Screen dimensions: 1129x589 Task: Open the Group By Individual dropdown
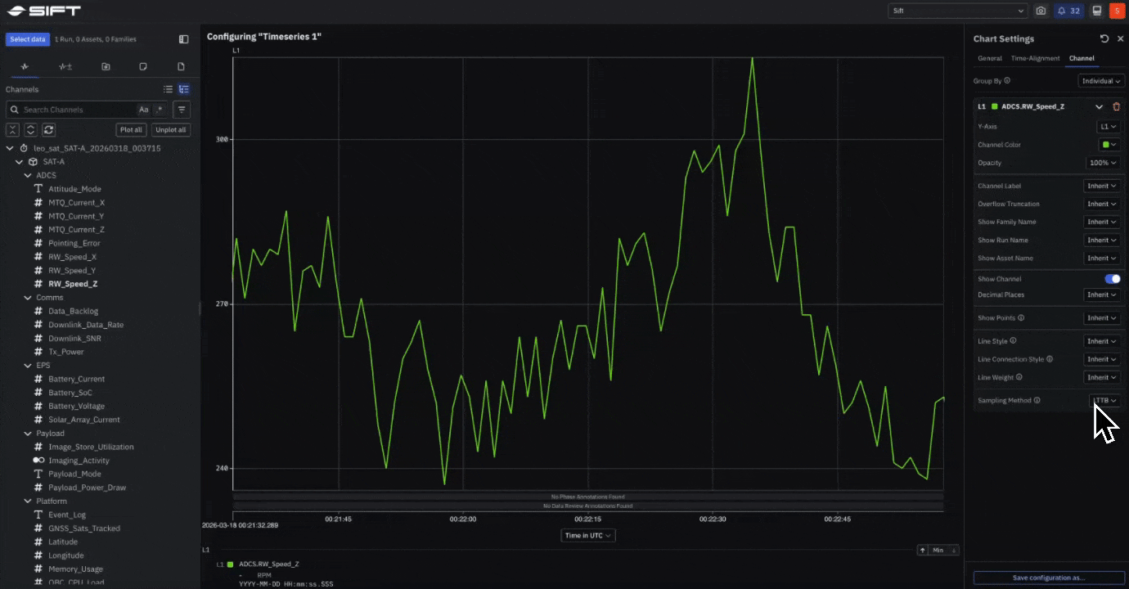pyautogui.click(x=1100, y=80)
